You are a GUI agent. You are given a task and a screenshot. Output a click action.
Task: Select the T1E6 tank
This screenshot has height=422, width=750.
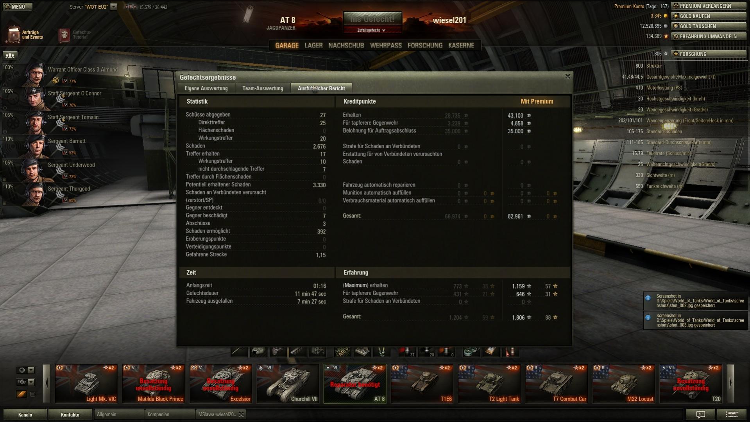pos(422,383)
